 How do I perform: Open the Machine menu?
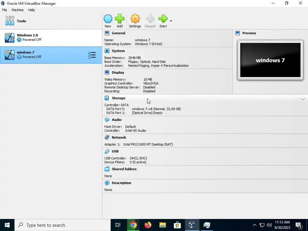[x=17, y=10]
